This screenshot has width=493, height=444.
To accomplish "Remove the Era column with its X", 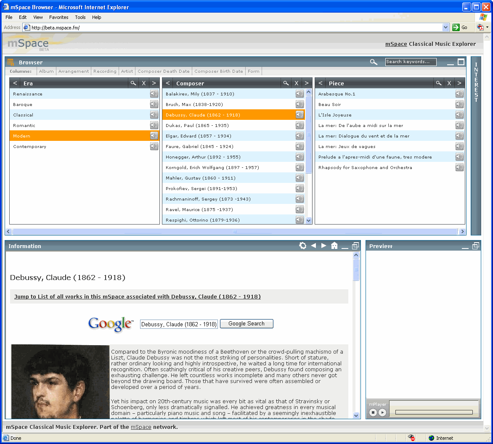I will tap(144, 83).
